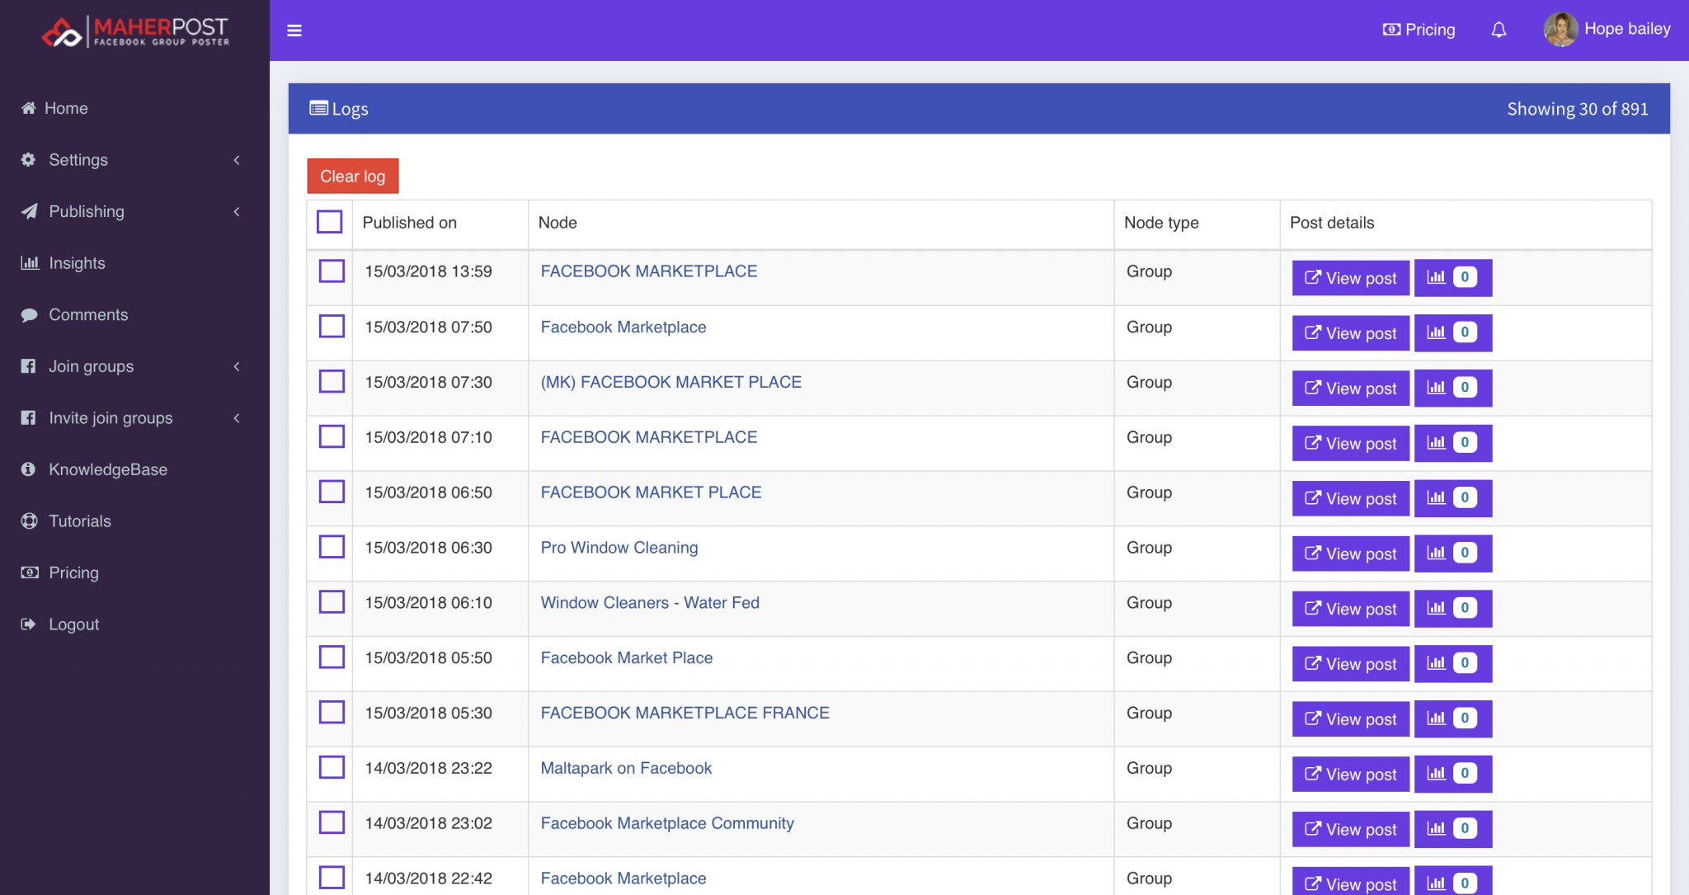Screen dimensions: 1689x895
Task: Click the MaherPost logo
Action: click(134, 31)
